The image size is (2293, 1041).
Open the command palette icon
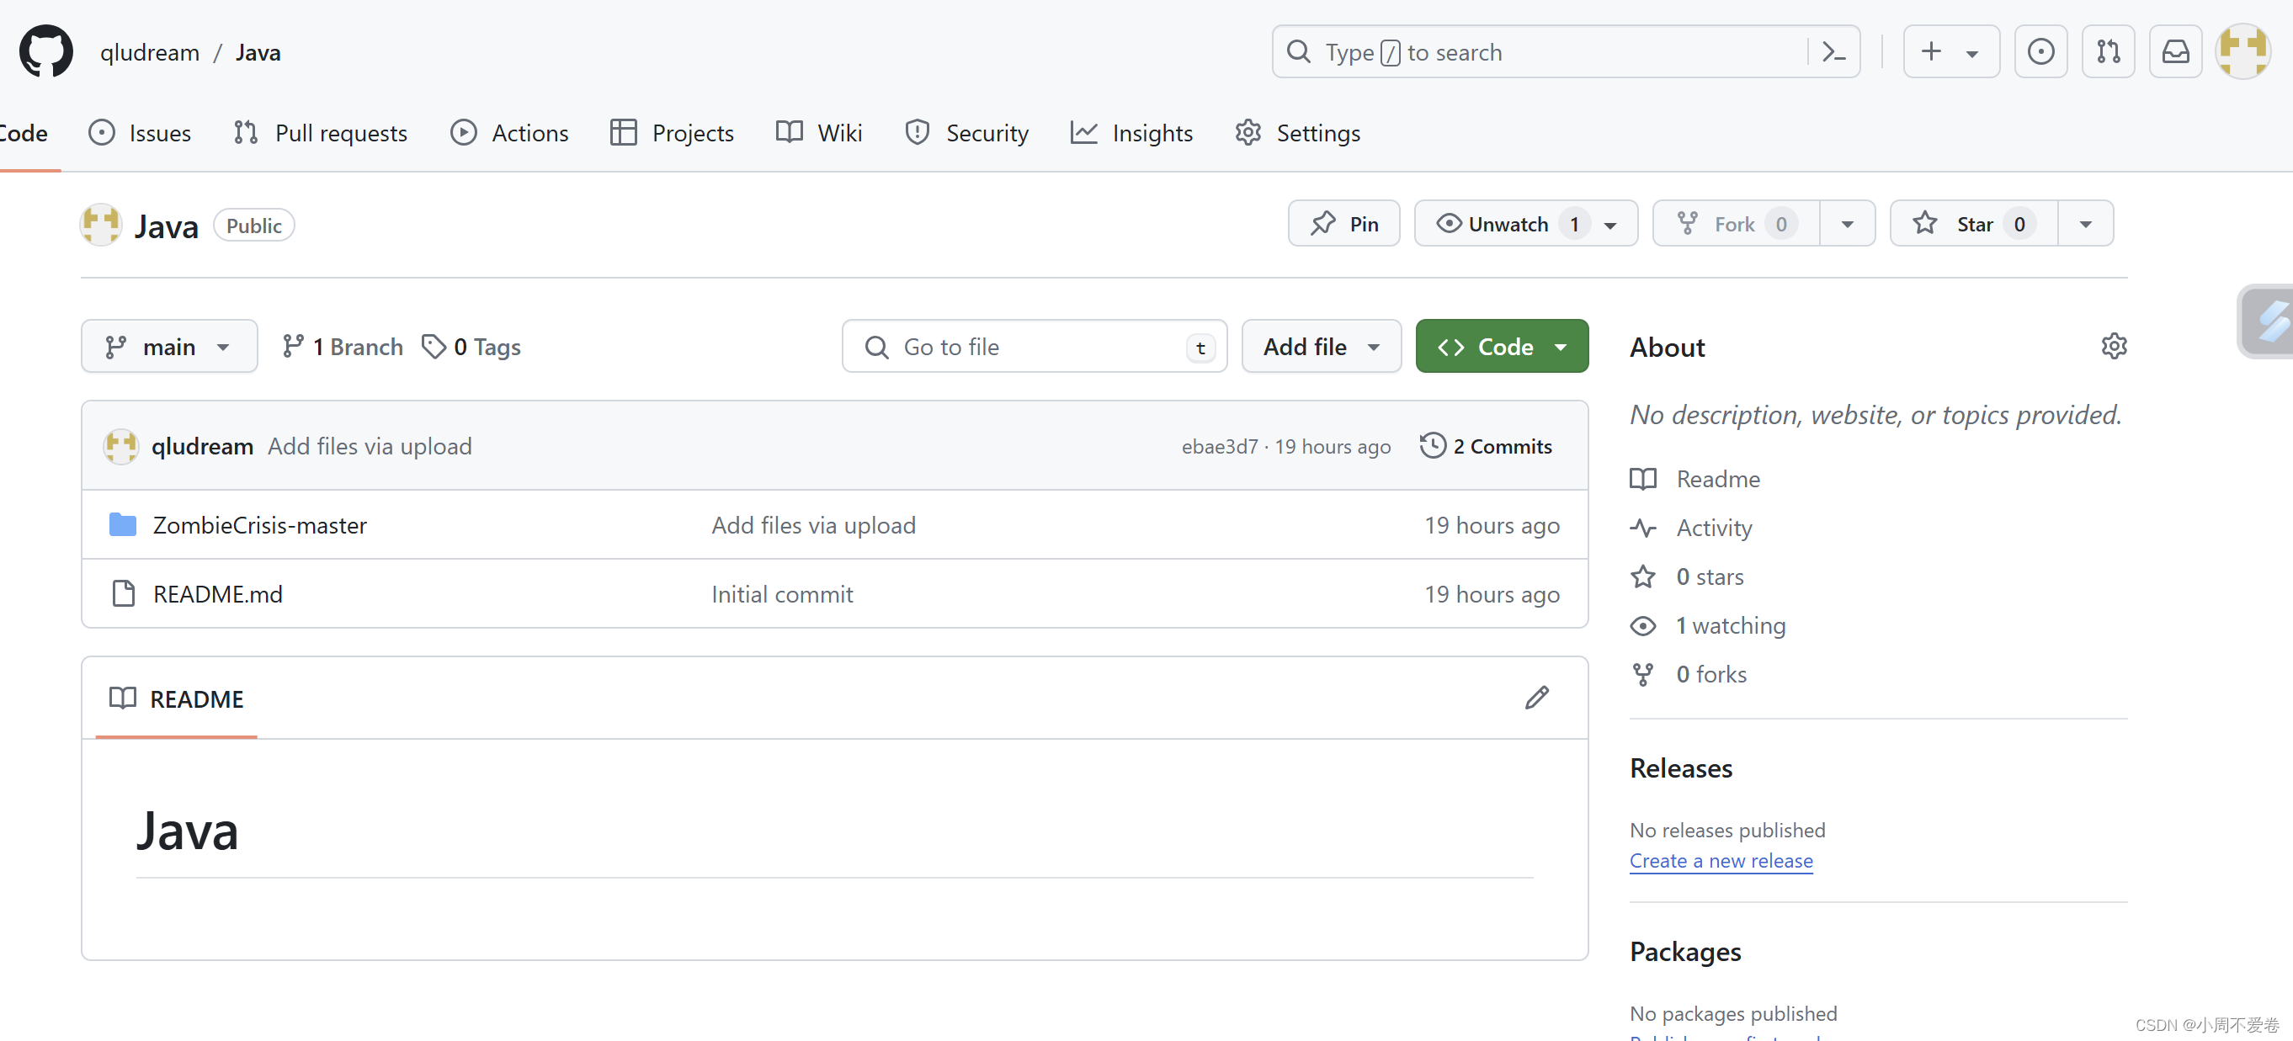[x=1833, y=52]
